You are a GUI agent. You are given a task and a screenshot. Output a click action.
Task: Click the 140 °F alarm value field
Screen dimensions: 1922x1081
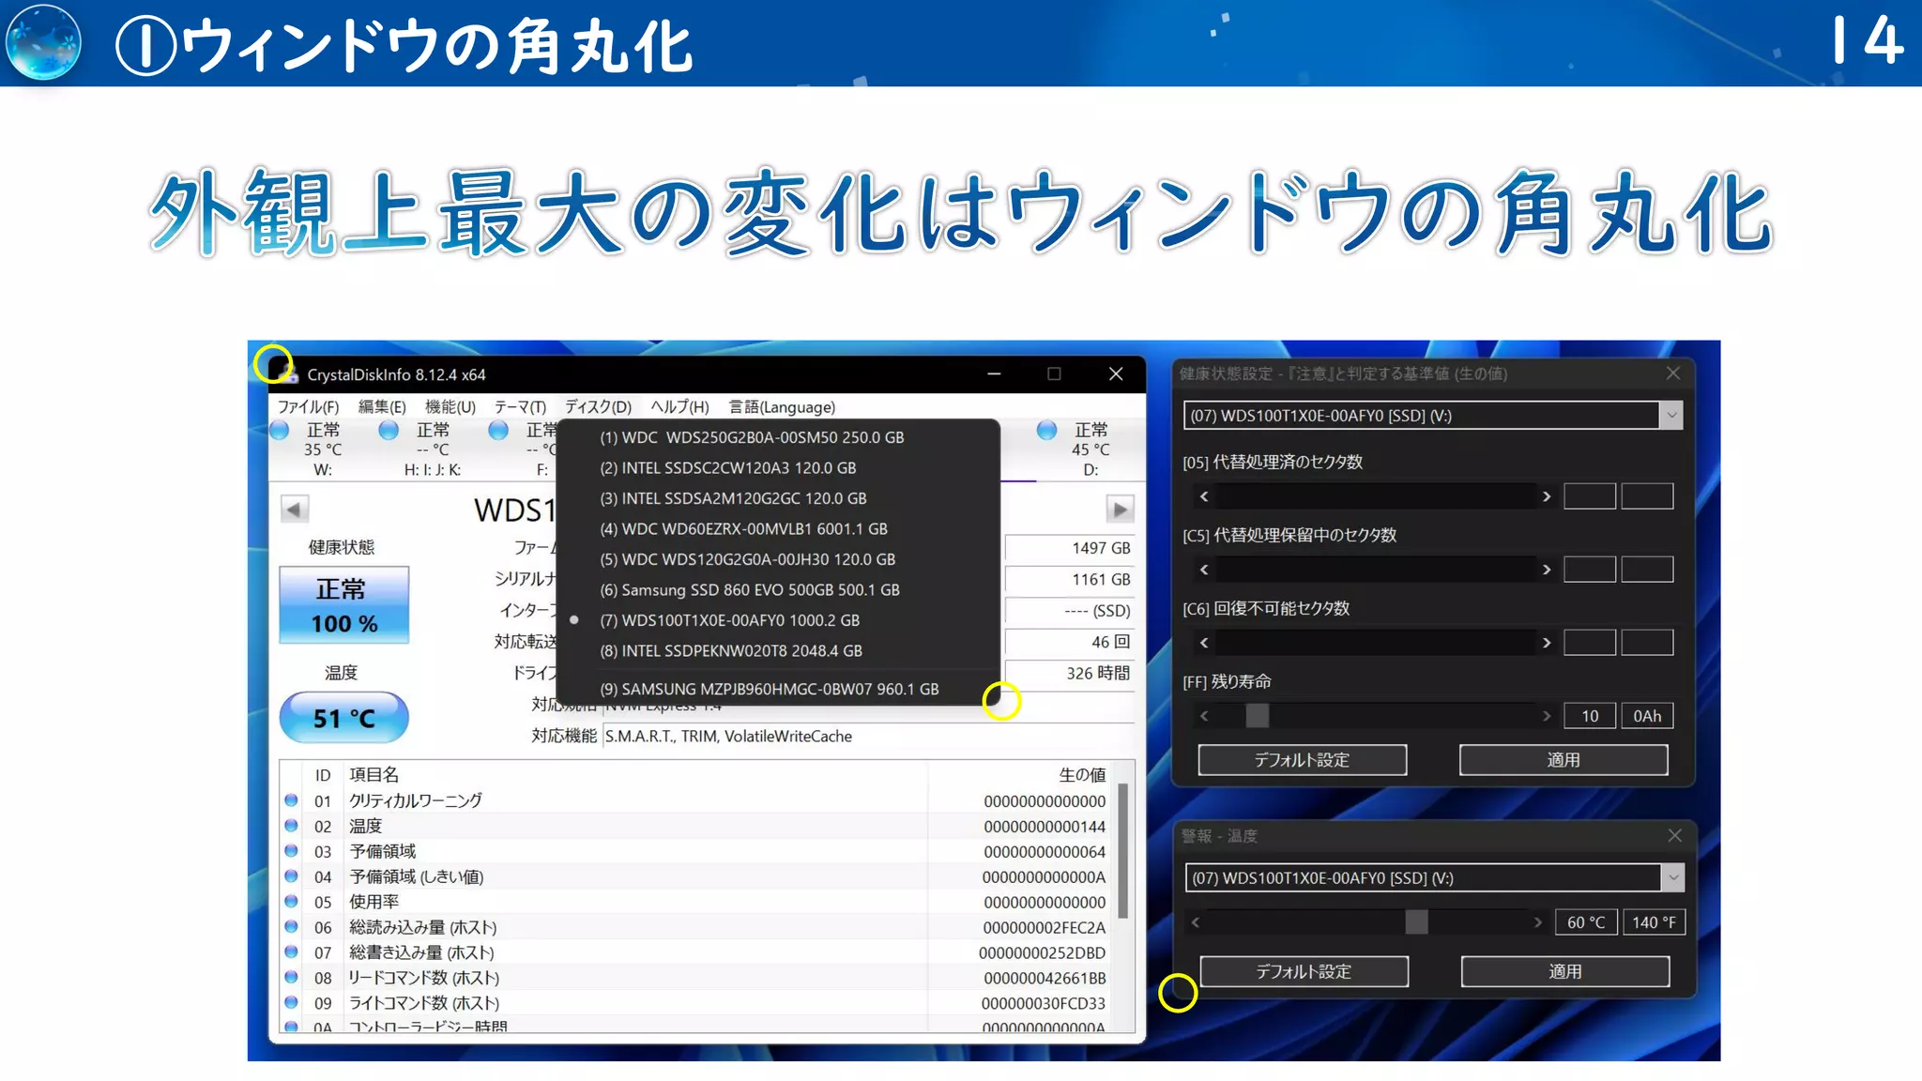click(x=1654, y=922)
